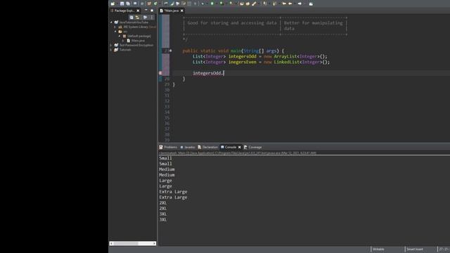Click the Package Explorer filter icon
Screen dimensions: 450x253
[145, 17]
